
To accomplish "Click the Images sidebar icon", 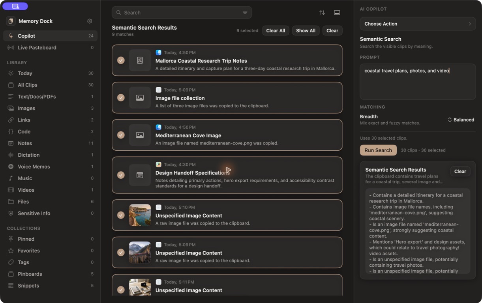I will pyautogui.click(x=11, y=108).
